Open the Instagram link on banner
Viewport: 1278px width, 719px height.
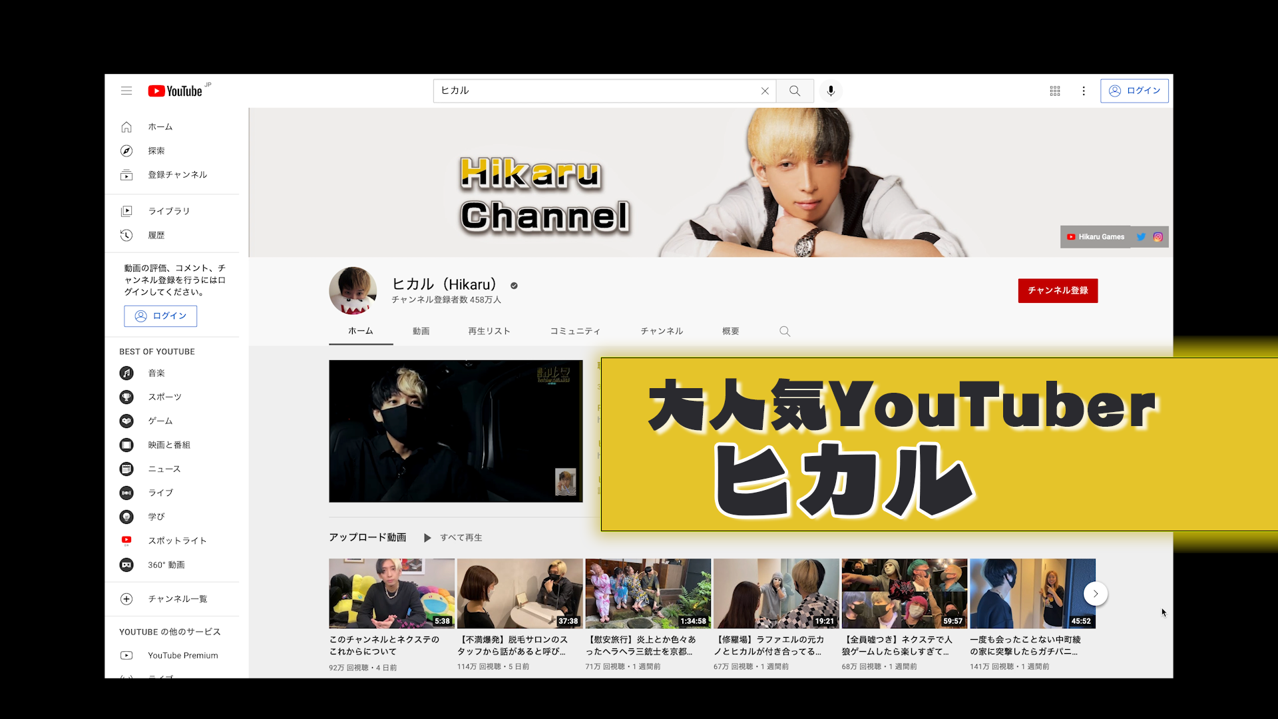[x=1158, y=237]
